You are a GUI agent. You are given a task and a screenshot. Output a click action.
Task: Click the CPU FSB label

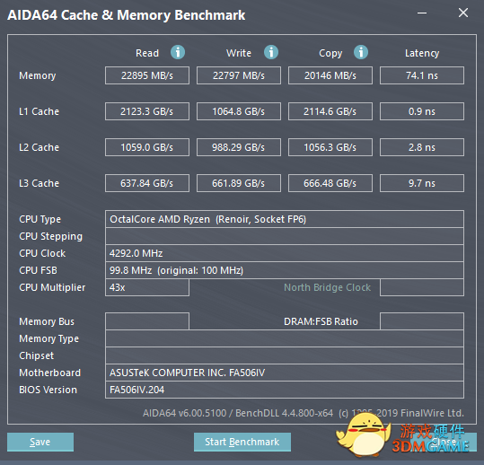[x=38, y=270]
